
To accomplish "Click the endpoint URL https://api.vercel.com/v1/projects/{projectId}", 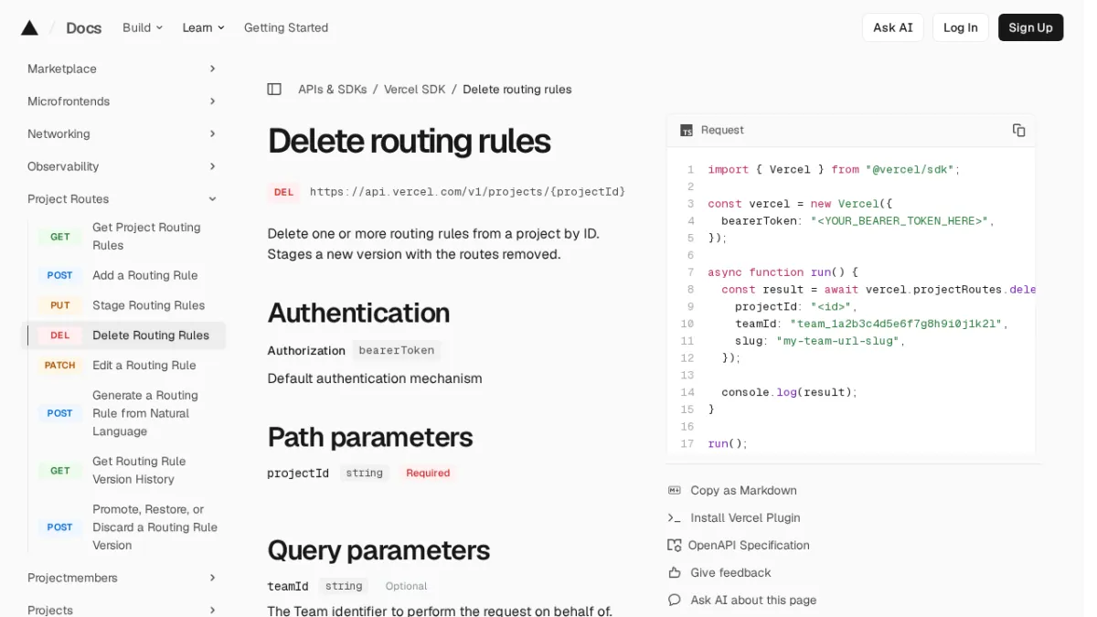I will point(467,192).
